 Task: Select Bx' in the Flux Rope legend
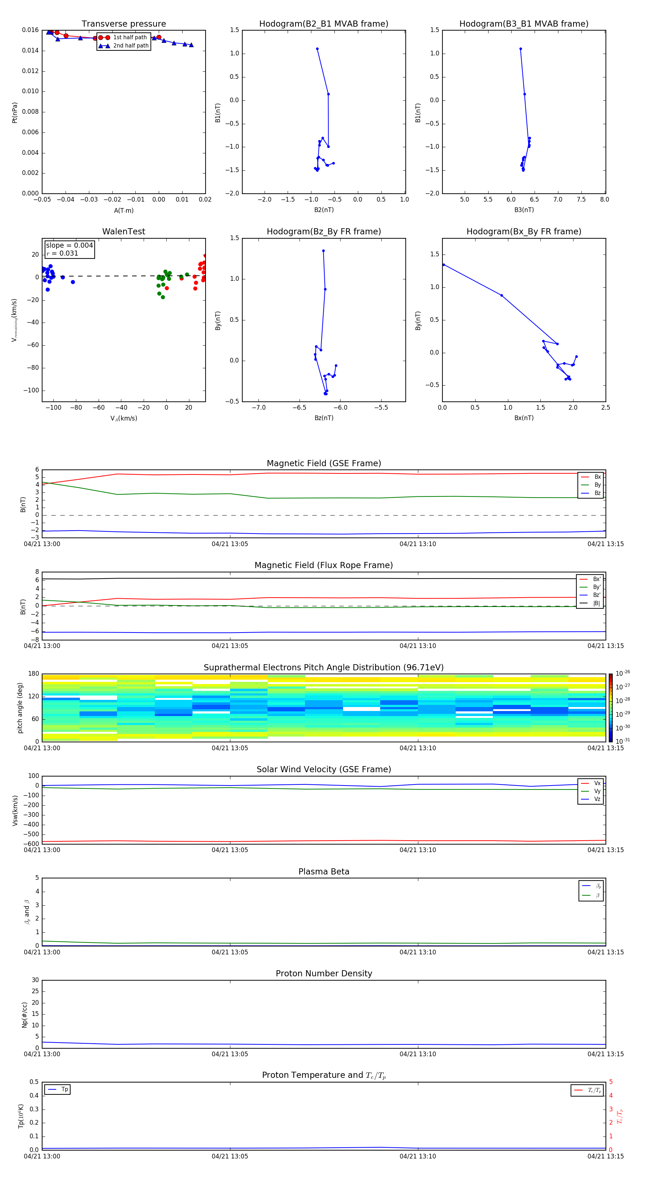point(590,579)
